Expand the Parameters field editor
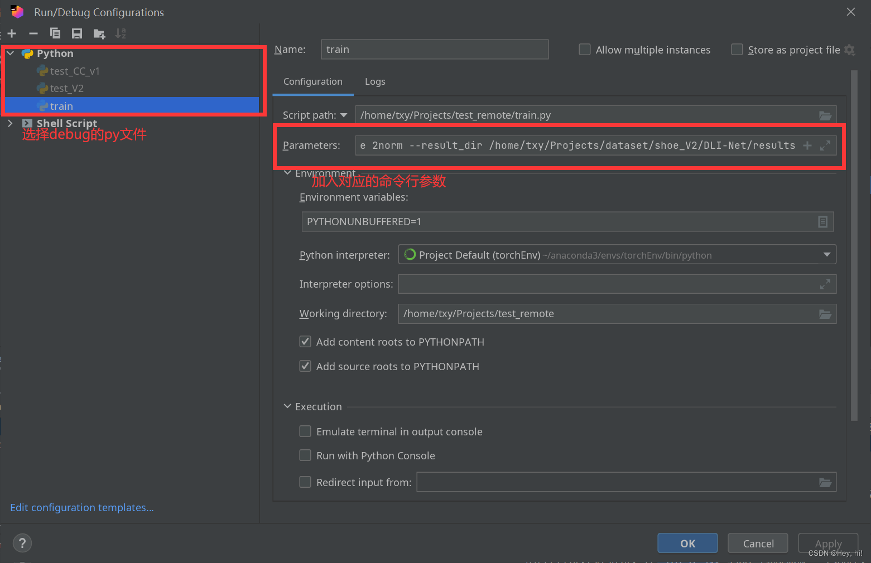 coord(825,145)
